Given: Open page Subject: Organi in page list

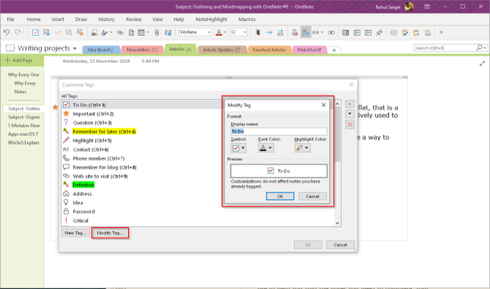Looking at the screenshot, I should click(23, 117).
